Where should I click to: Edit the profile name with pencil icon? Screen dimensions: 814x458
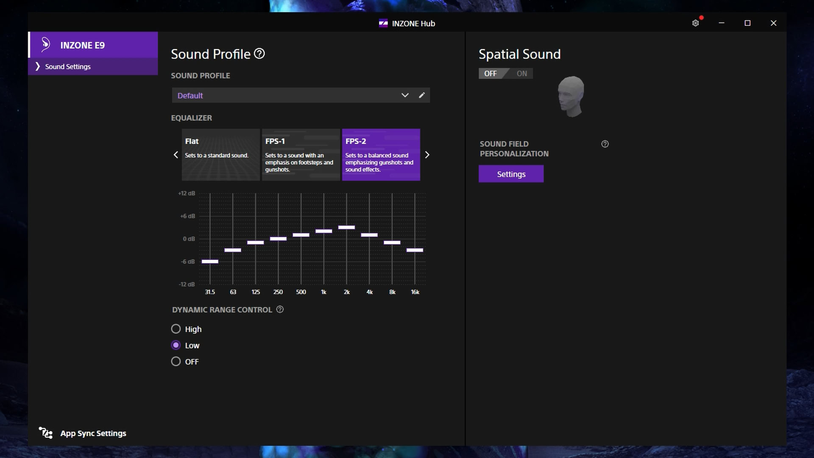421,95
